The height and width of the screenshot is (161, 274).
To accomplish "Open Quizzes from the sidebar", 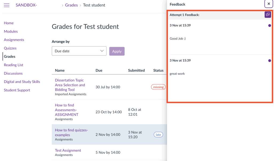I will tap(10, 48).
